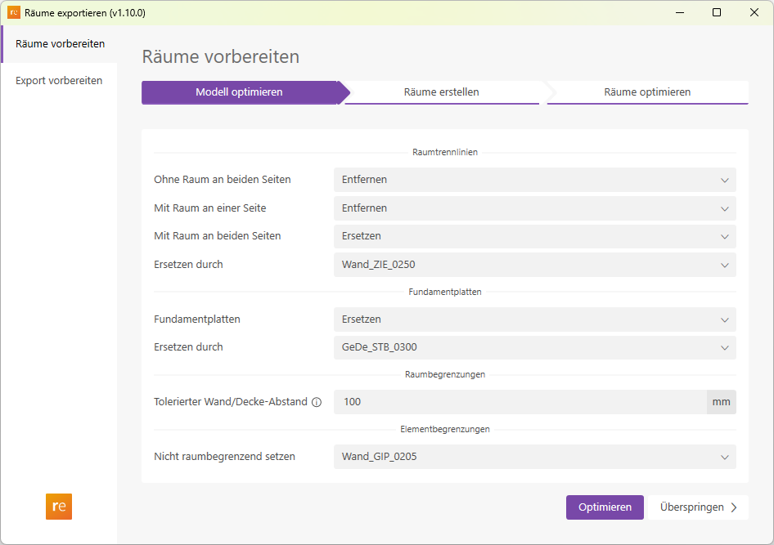This screenshot has width=774, height=545.
Task: Select "Export vorbereiten" in the sidebar
Action: pos(56,80)
